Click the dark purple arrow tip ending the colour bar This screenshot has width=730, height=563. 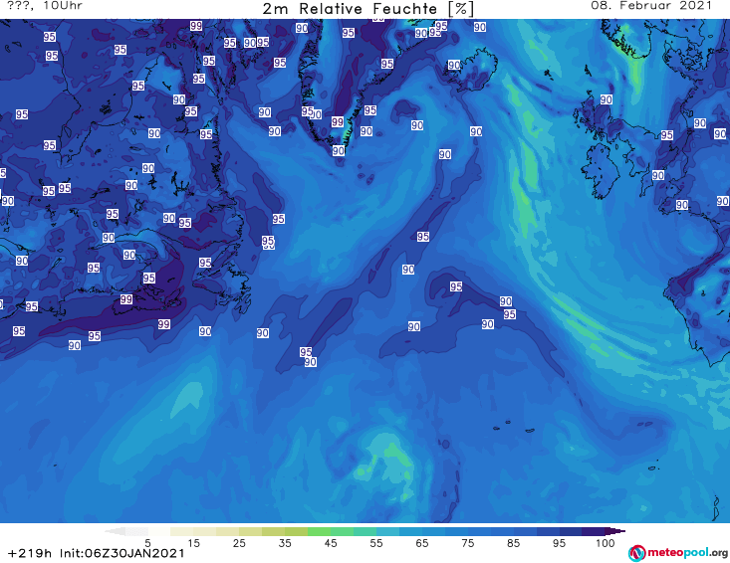[615, 531]
